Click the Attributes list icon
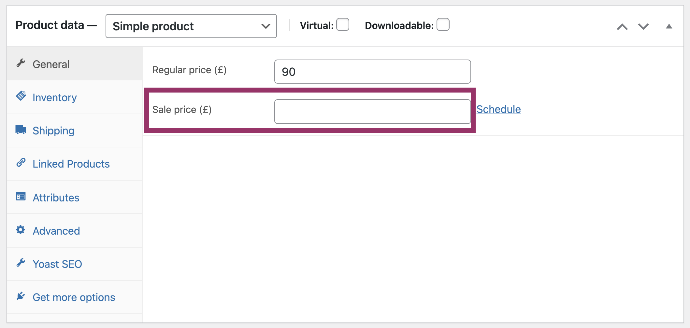The image size is (690, 328). (x=21, y=196)
